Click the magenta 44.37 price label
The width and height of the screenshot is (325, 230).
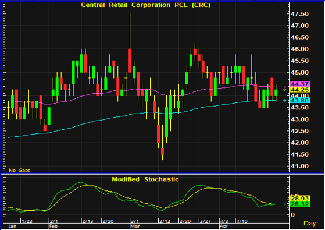(300, 84)
